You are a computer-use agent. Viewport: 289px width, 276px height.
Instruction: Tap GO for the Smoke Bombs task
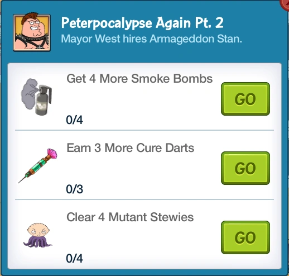pos(245,99)
